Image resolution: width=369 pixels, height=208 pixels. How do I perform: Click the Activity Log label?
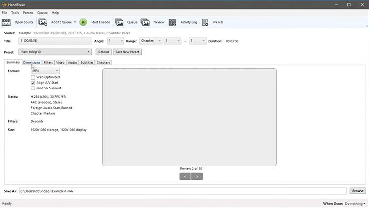[x=189, y=22]
